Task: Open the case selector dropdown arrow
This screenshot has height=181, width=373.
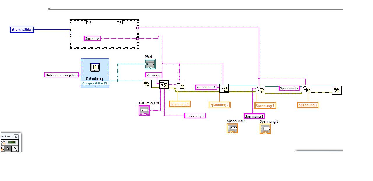Action: pyautogui.click(x=119, y=22)
